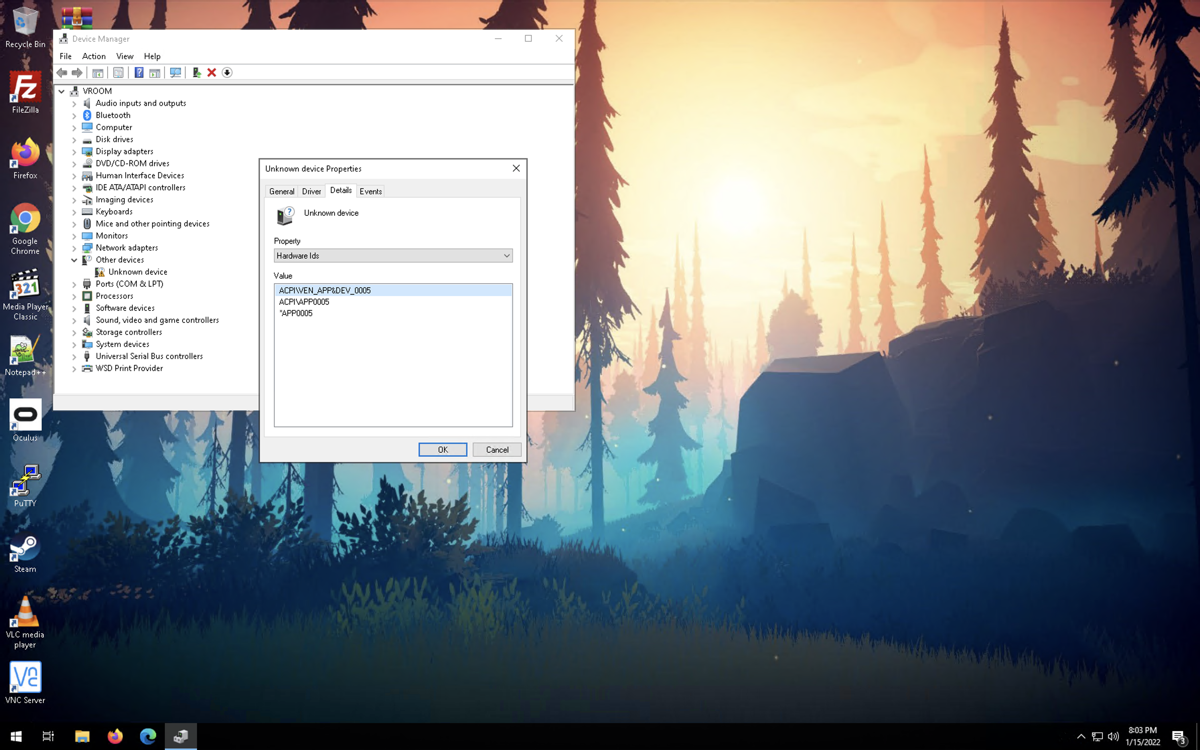Click Show/Hide Action Pane toolbar icon

[155, 72]
